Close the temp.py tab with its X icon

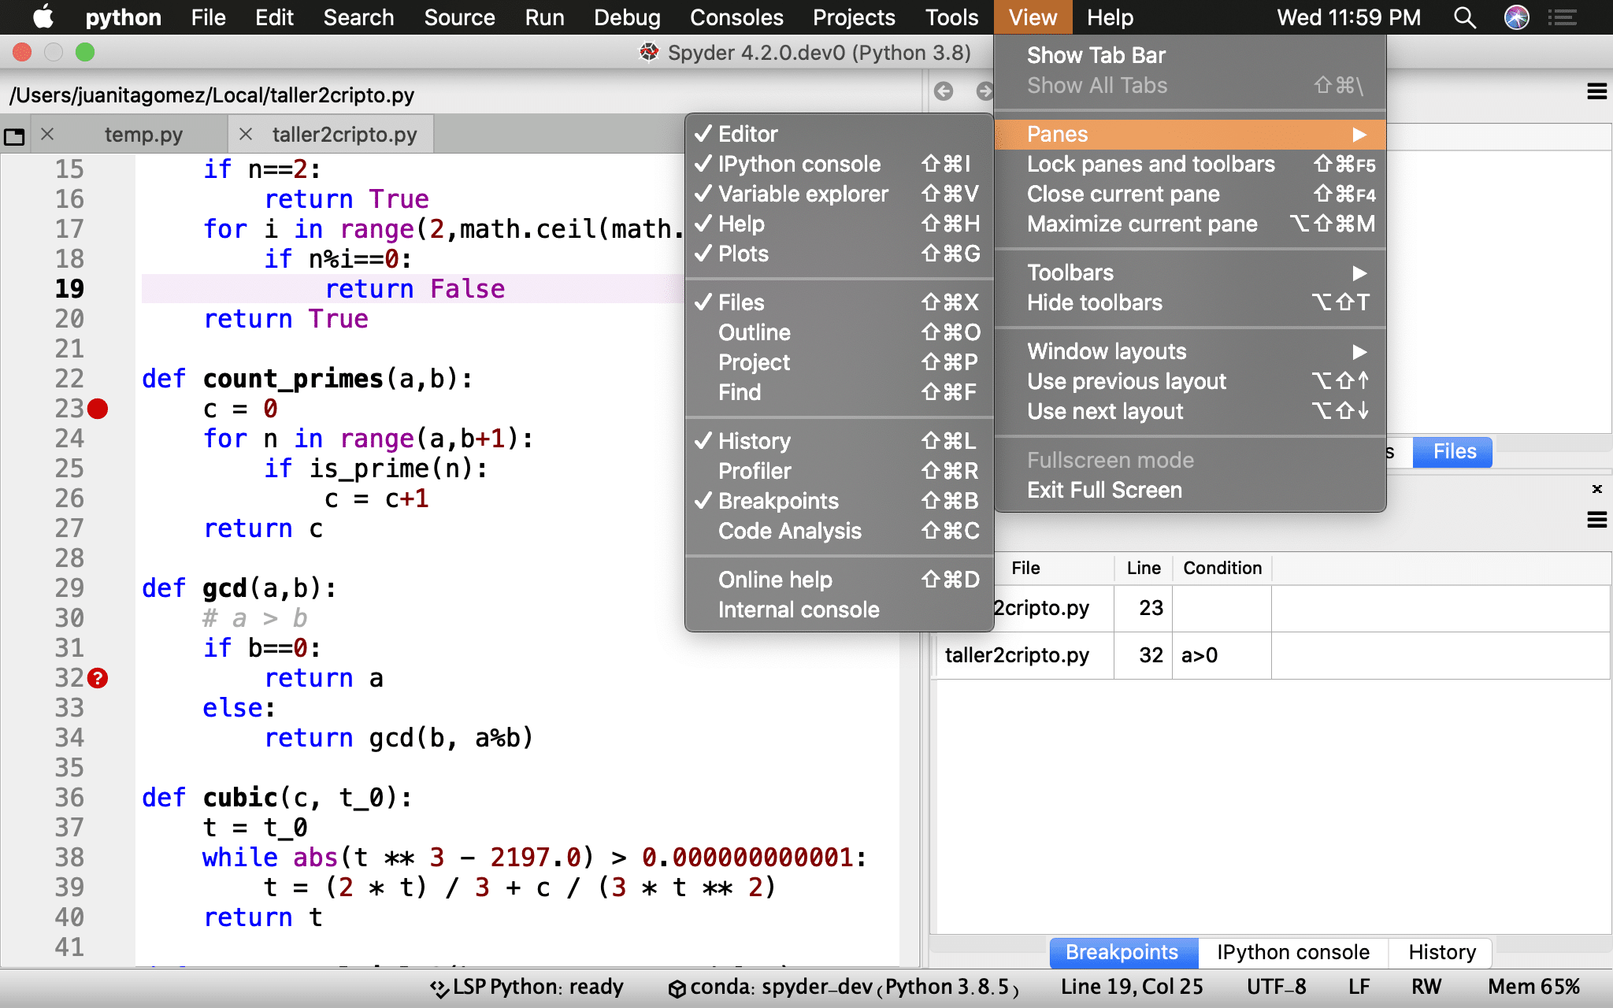47,134
